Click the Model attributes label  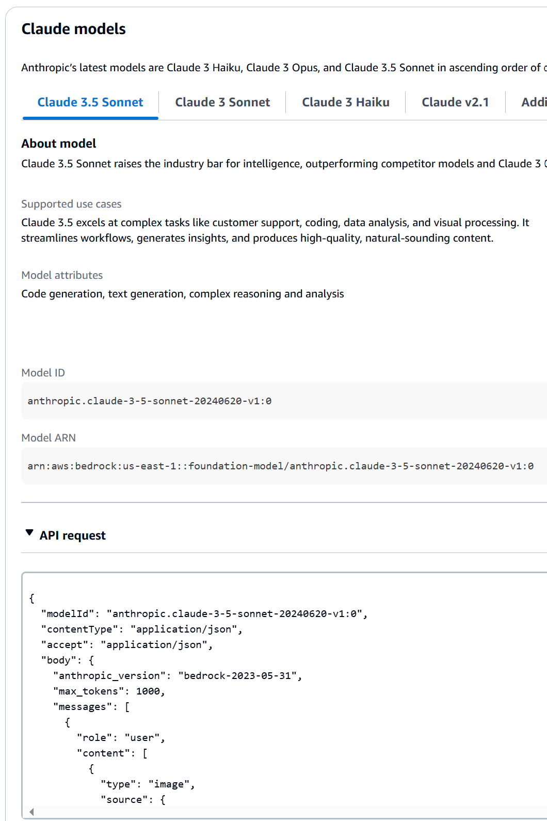[62, 276]
